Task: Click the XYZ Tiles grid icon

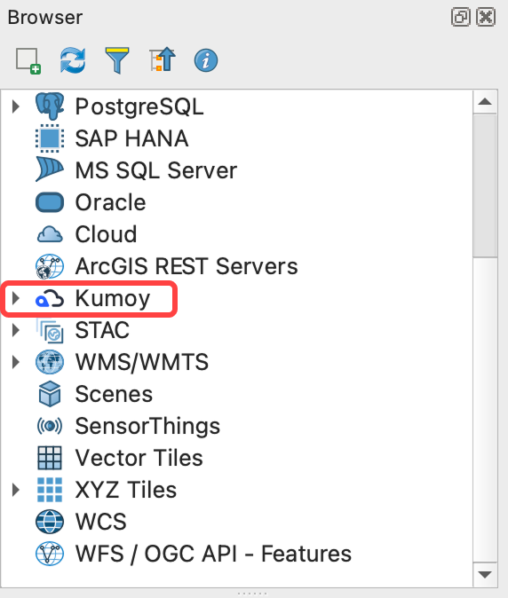Action: click(50, 490)
